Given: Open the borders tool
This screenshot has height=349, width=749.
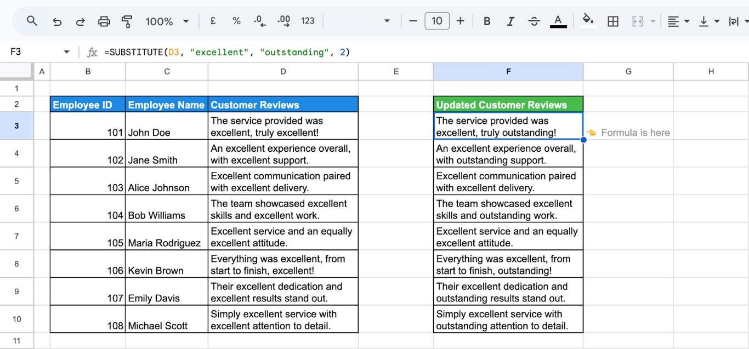Looking at the screenshot, I should coord(613,21).
